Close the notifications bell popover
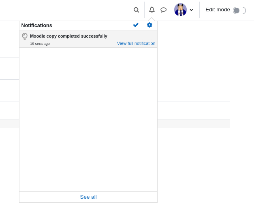The image size is (254, 206). tap(152, 10)
